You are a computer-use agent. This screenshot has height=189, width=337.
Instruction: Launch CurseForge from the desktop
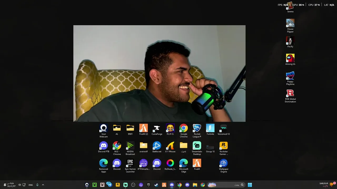point(157,130)
